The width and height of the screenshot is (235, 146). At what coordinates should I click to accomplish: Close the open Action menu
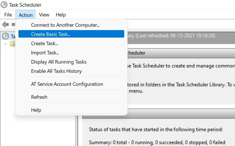point(26,15)
